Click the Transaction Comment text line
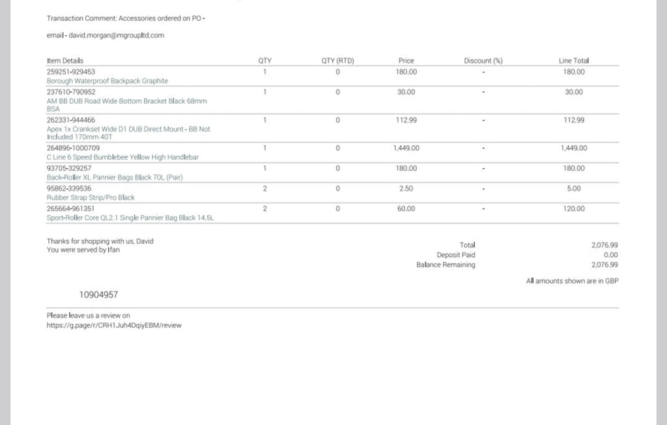 pyautogui.click(x=126, y=18)
